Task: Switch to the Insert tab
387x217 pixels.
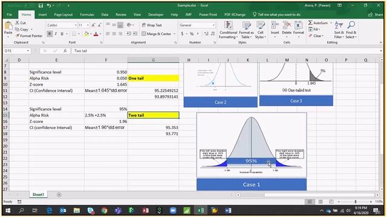Action: point(42,14)
